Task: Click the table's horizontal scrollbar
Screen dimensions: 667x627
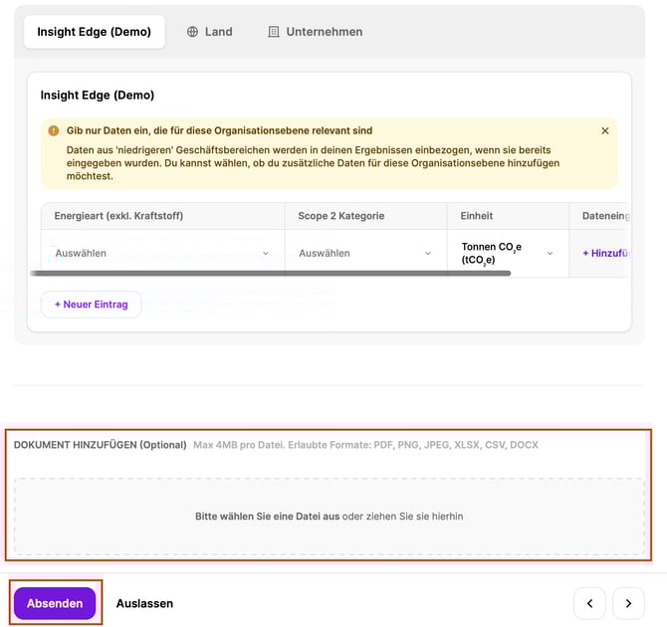Action: point(269,272)
